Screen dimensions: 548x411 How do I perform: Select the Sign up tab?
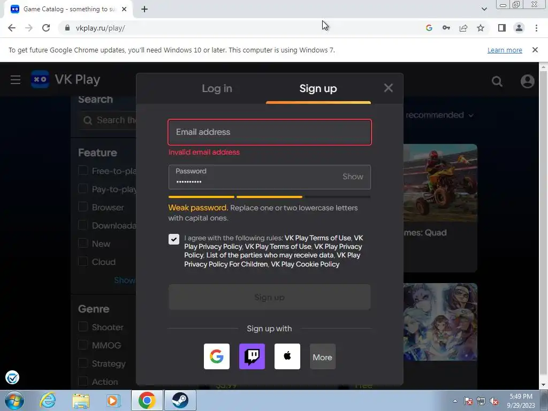point(318,88)
